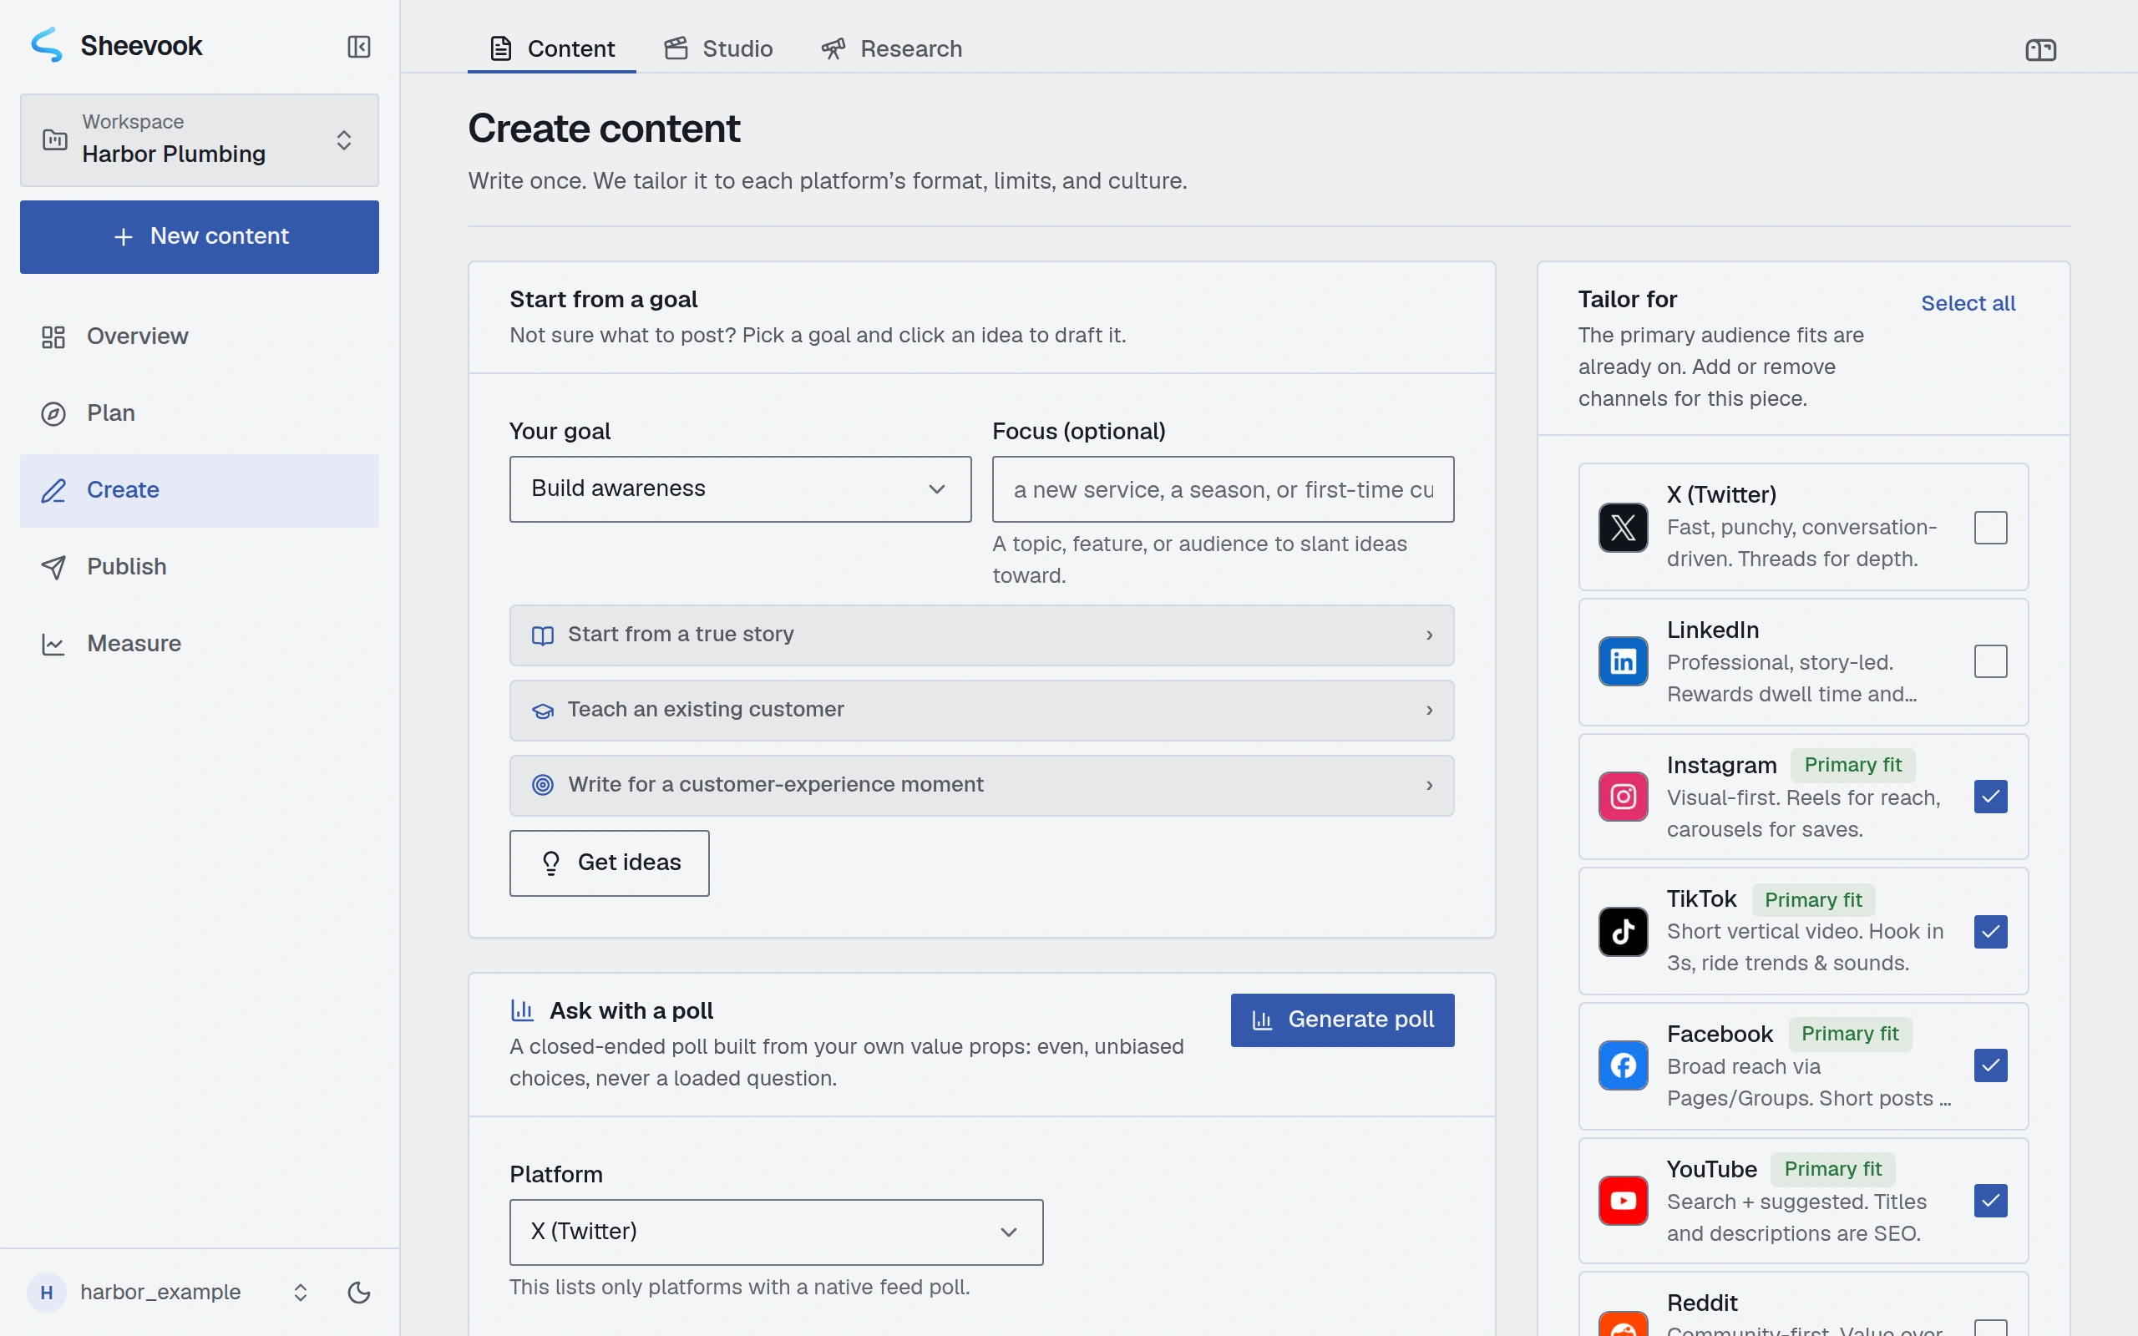Go to Create in the sidebar

[x=200, y=490]
